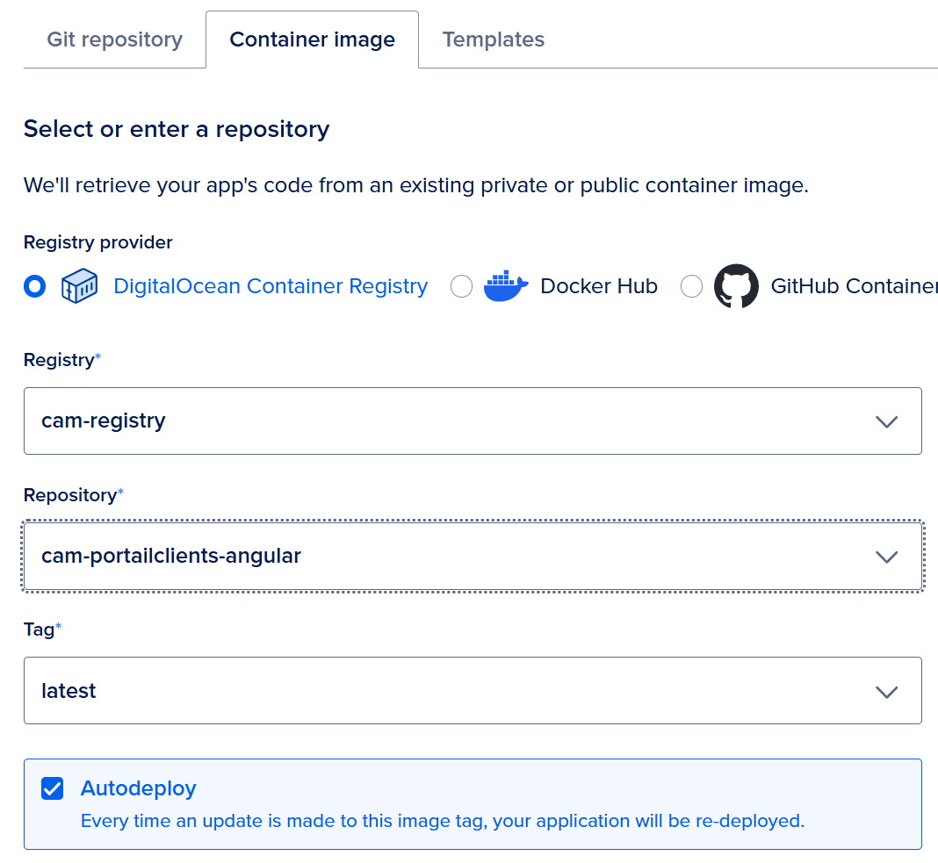Viewport: 938px width, 863px height.
Task: Click the Docker Hub label text
Action: [599, 286]
